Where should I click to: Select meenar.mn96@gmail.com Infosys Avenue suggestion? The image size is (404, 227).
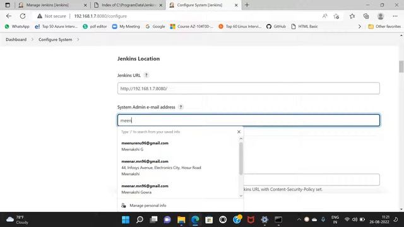point(178,167)
